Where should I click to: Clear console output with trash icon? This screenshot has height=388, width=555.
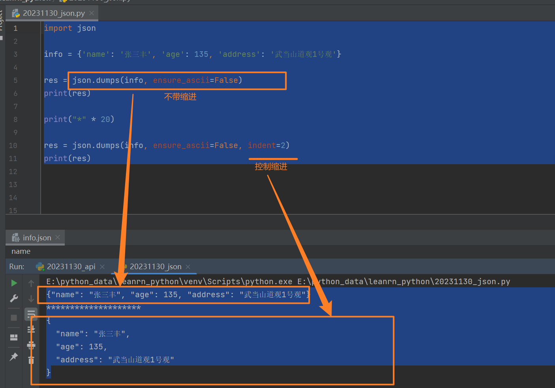click(x=31, y=360)
